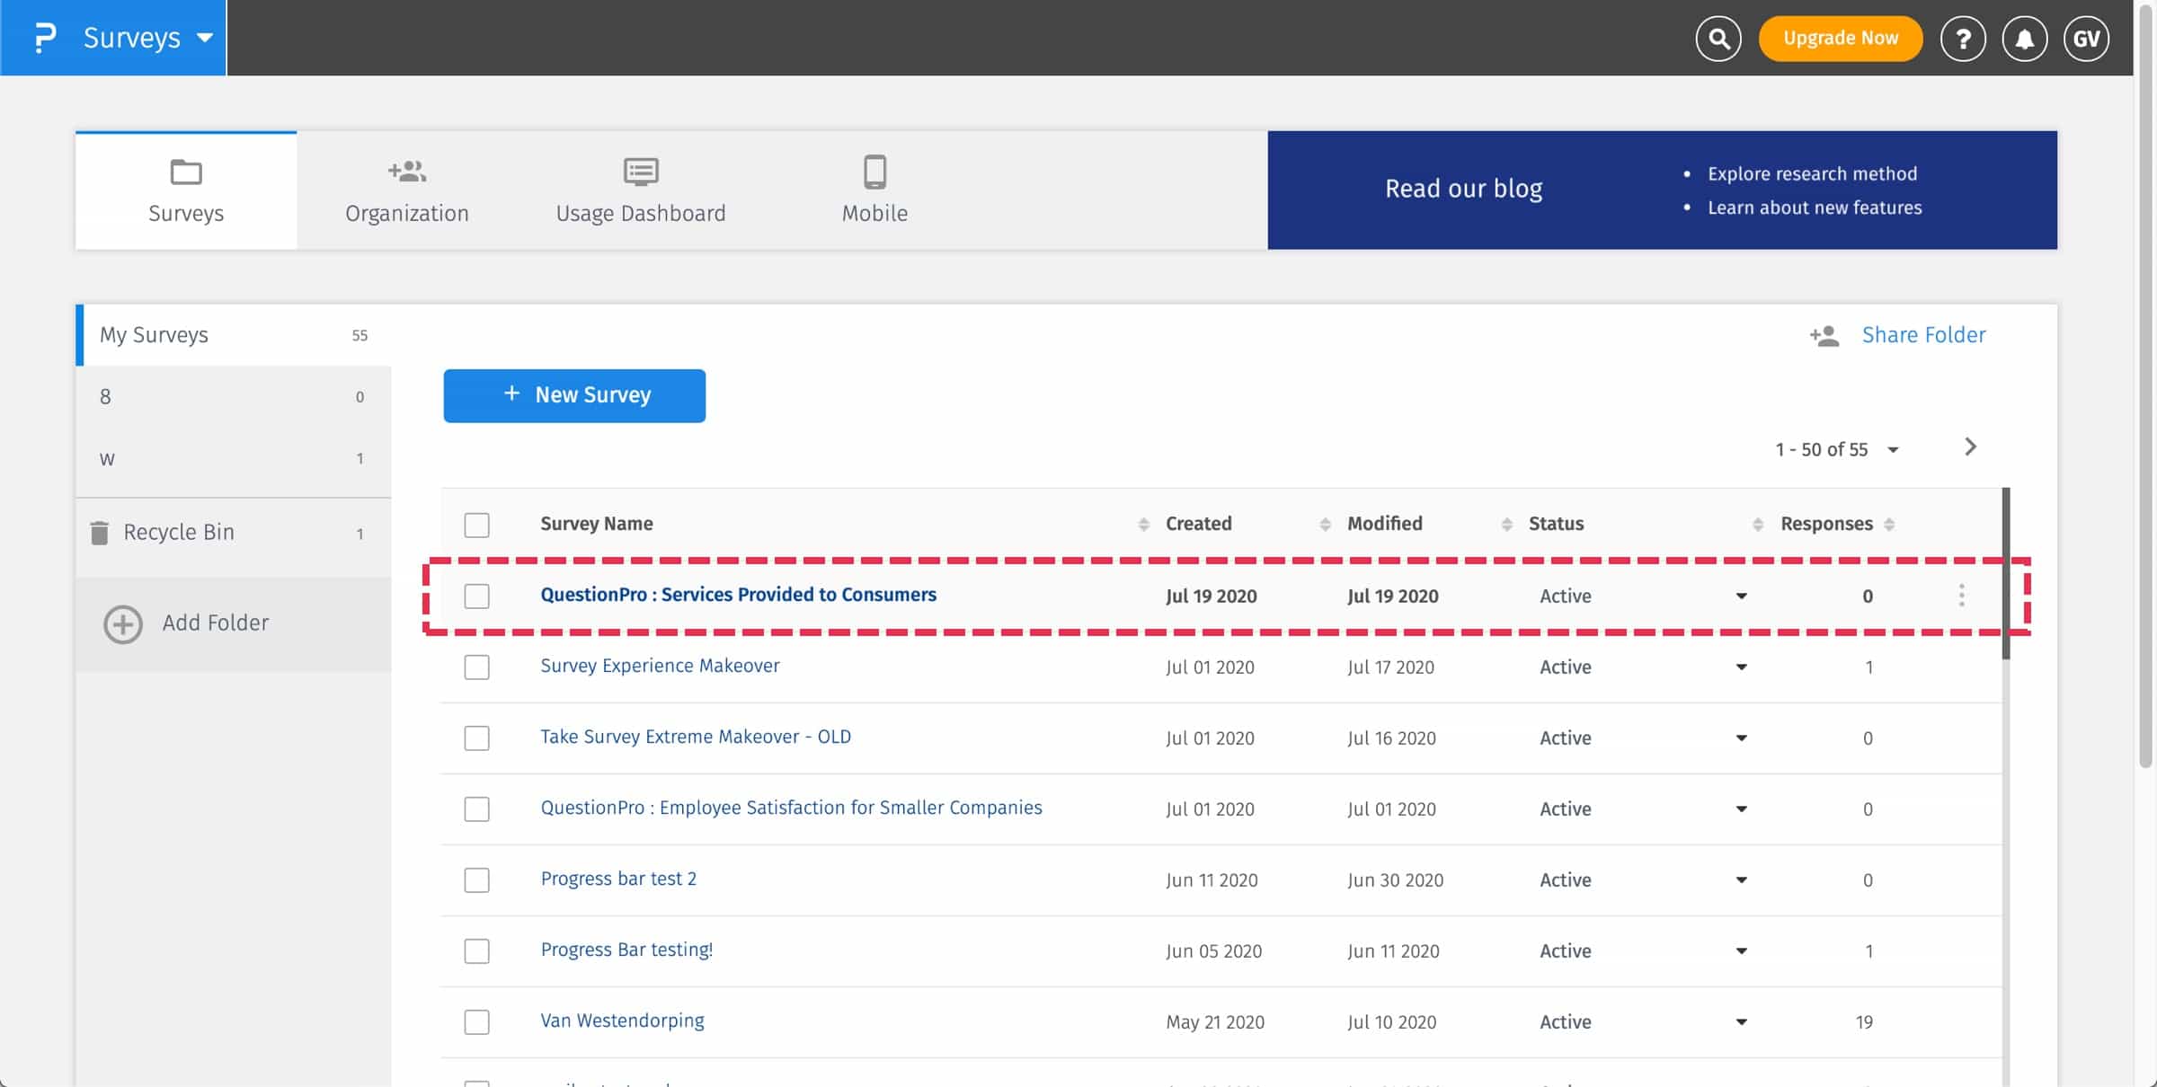Click the New Survey button
The width and height of the screenshot is (2157, 1087).
tap(574, 395)
